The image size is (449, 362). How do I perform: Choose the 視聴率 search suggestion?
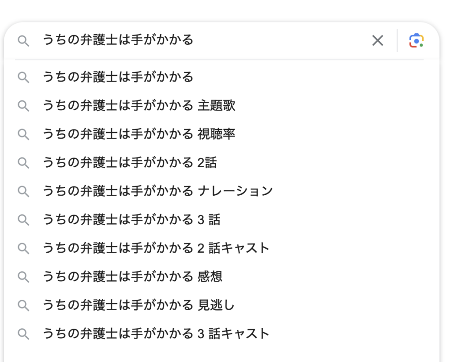(x=139, y=134)
